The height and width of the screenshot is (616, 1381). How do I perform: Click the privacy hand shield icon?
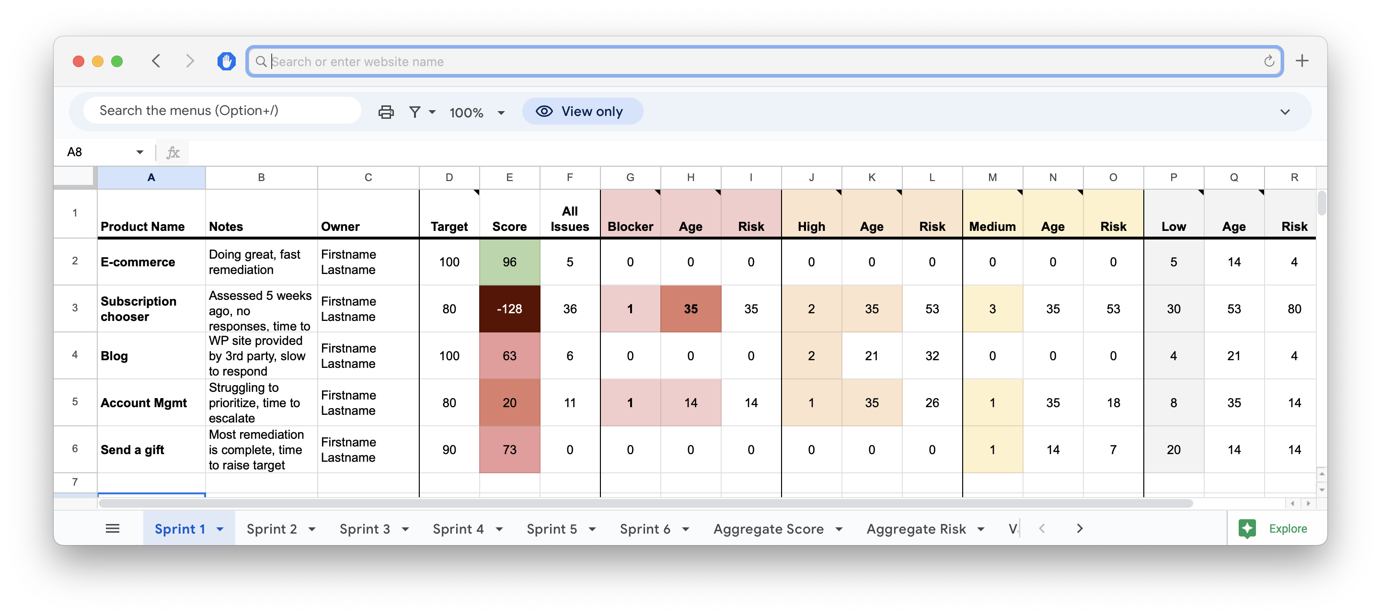point(226,61)
